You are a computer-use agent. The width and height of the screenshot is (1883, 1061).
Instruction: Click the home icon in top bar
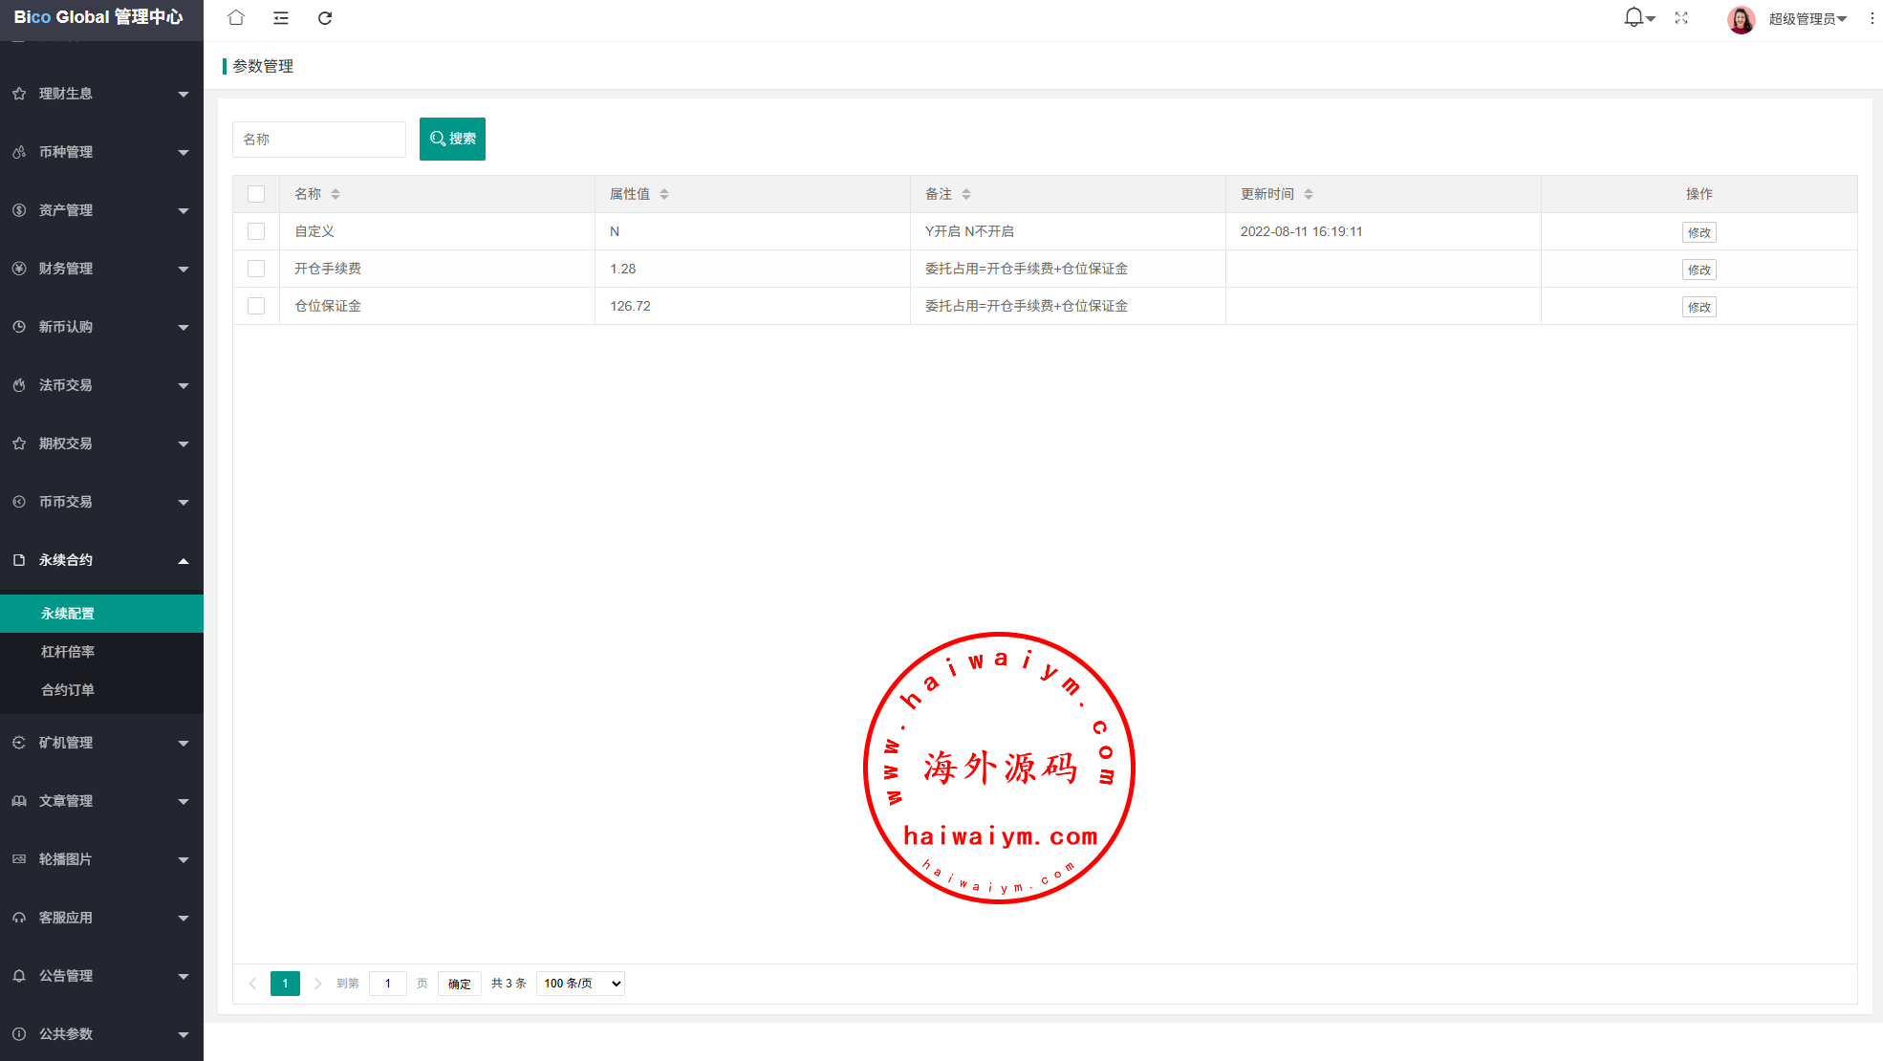click(236, 17)
